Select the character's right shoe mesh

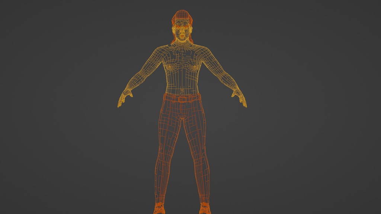point(160,209)
